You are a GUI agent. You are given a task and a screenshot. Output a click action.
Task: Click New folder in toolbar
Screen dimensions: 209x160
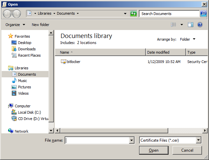(x=40, y=25)
